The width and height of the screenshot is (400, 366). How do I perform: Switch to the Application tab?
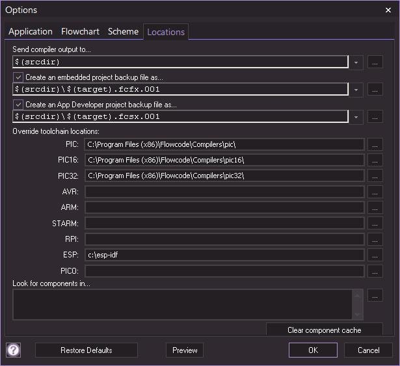[x=31, y=31]
